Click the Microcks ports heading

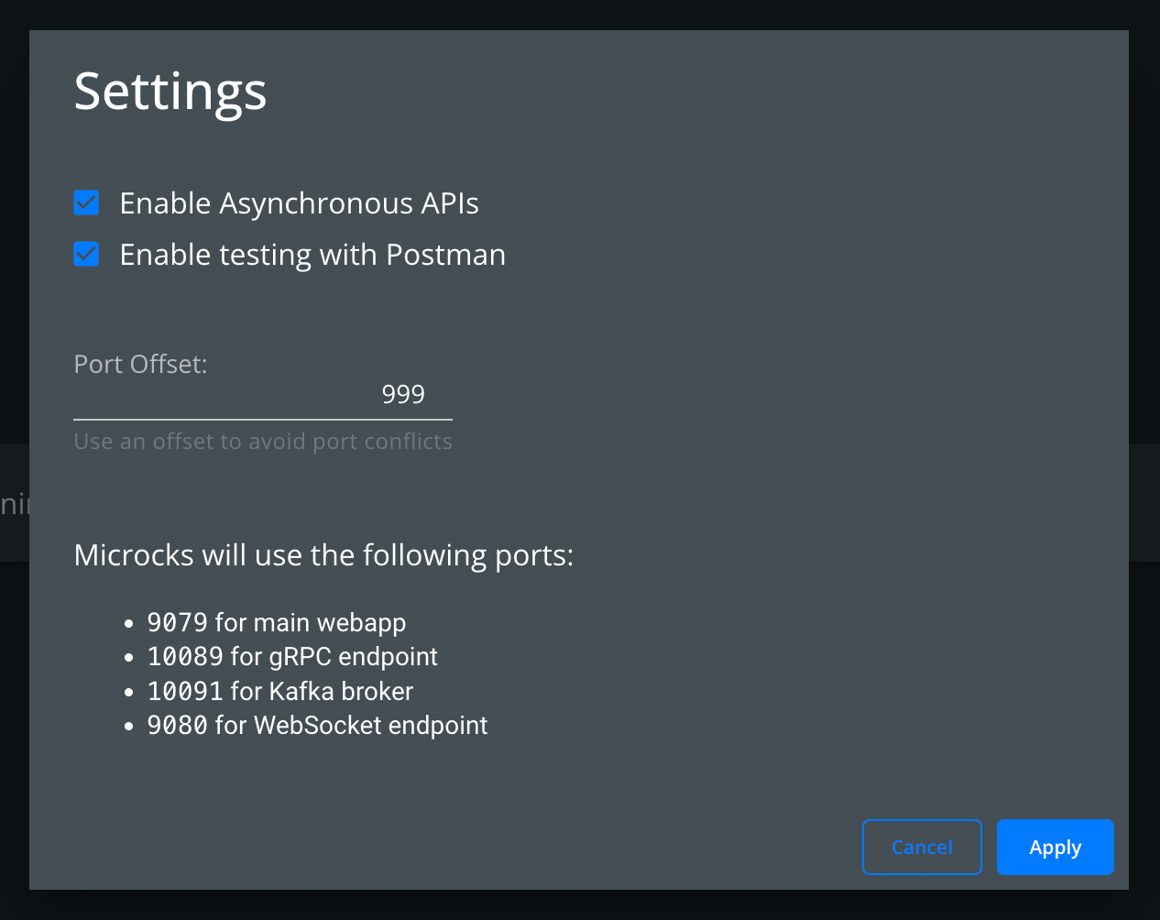point(323,555)
